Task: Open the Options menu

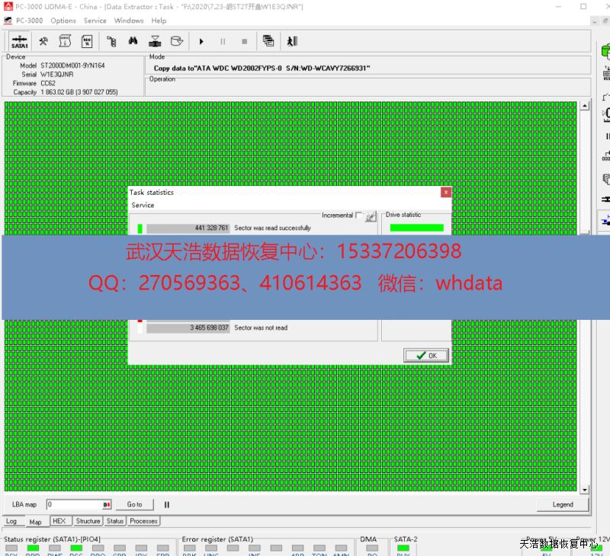Action: (x=63, y=21)
